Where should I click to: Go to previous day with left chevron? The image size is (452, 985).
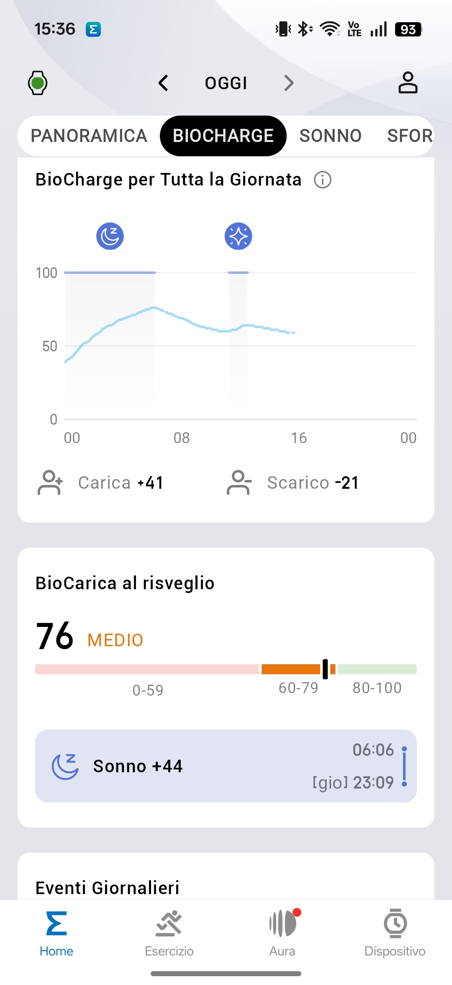tap(164, 83)
